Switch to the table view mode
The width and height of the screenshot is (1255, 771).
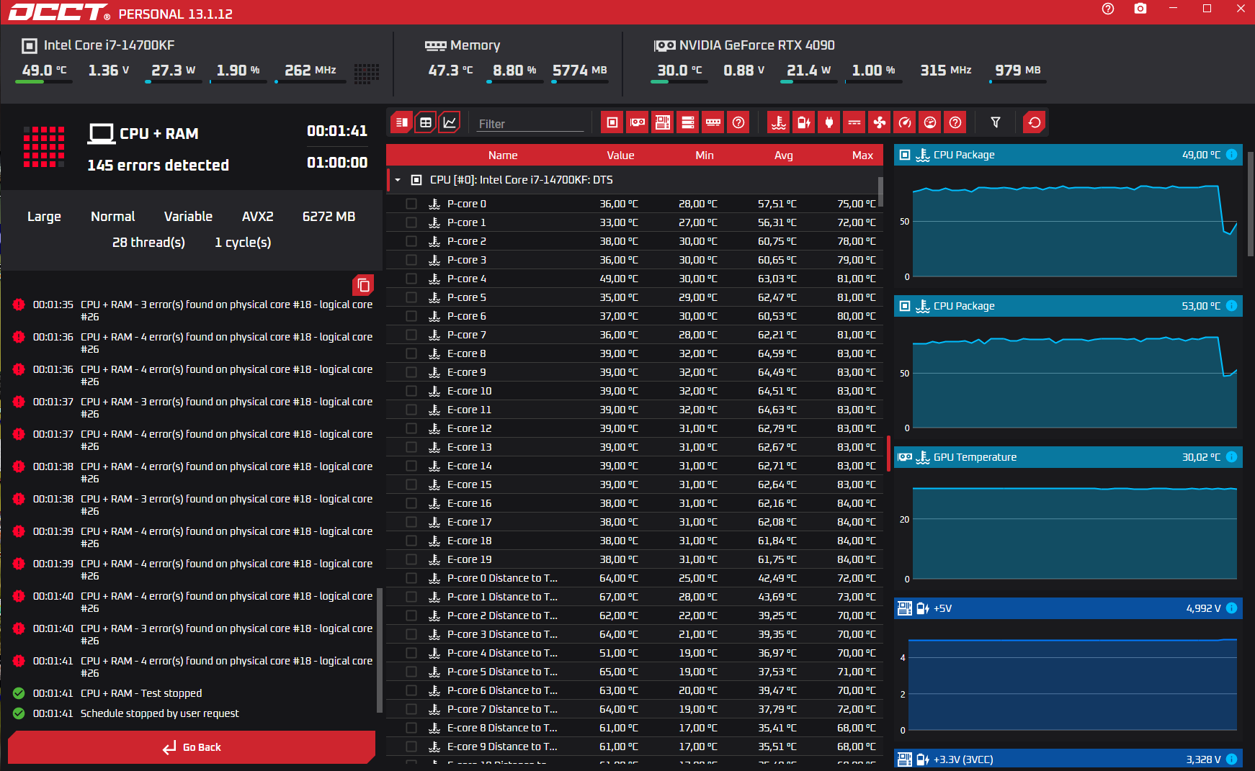[426, 122]
